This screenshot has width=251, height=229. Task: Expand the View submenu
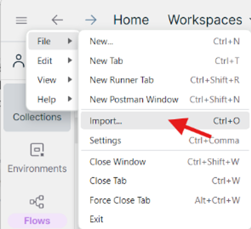point(53,80)
